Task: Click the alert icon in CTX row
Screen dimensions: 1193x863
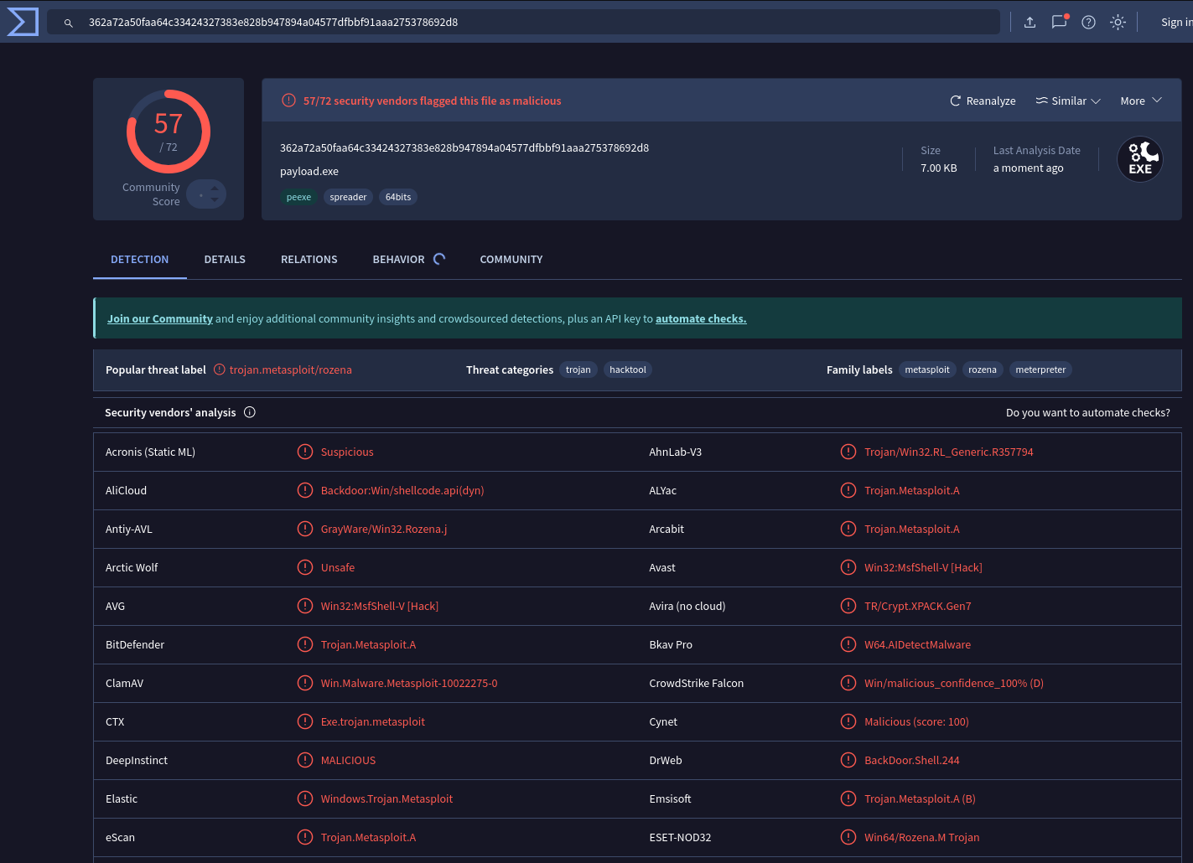Action: tap(305, 721)
